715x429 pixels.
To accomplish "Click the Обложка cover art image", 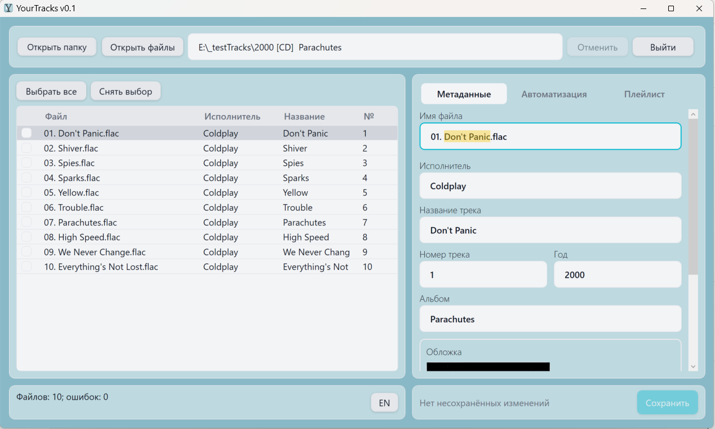I will pyautogui.click(x=488, y=367).
